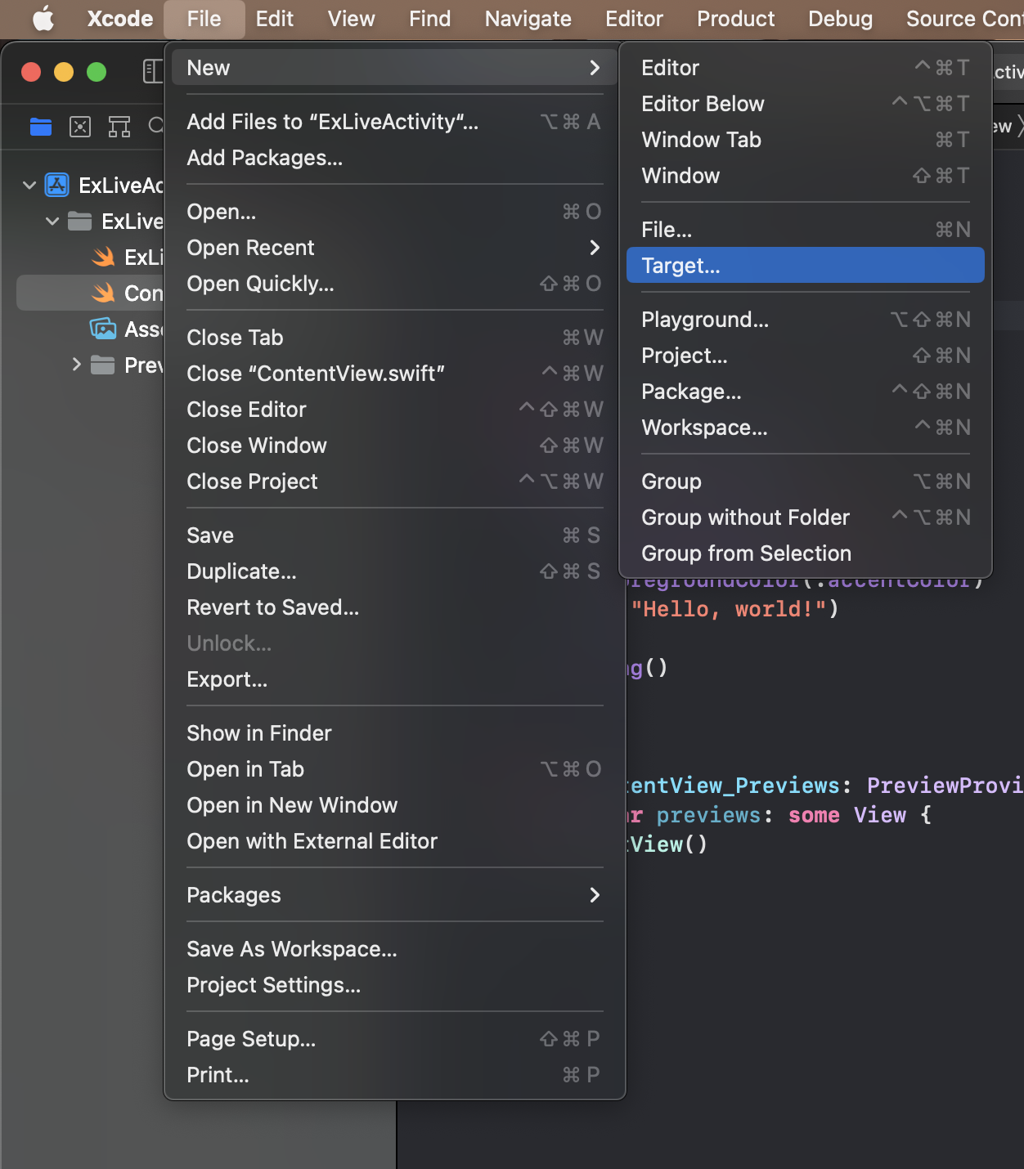1024x1169 pixels.
Task: Click Add Files to "ExLiveActivity"…
Action: [394, 122]
